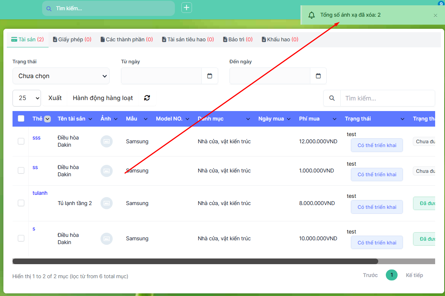Open the Tài sản tiêu hao tab
The width and height of the screenshot is (445, 296).
click(188, 39)
